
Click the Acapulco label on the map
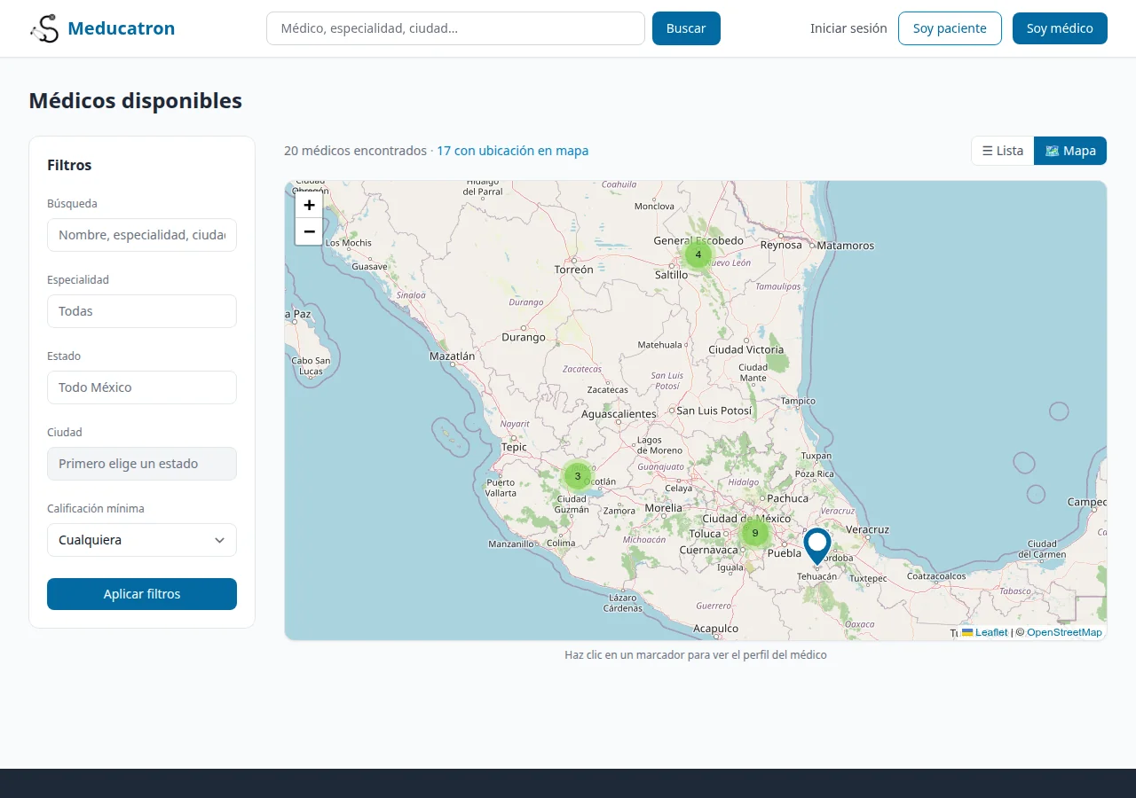pos(716,629)
